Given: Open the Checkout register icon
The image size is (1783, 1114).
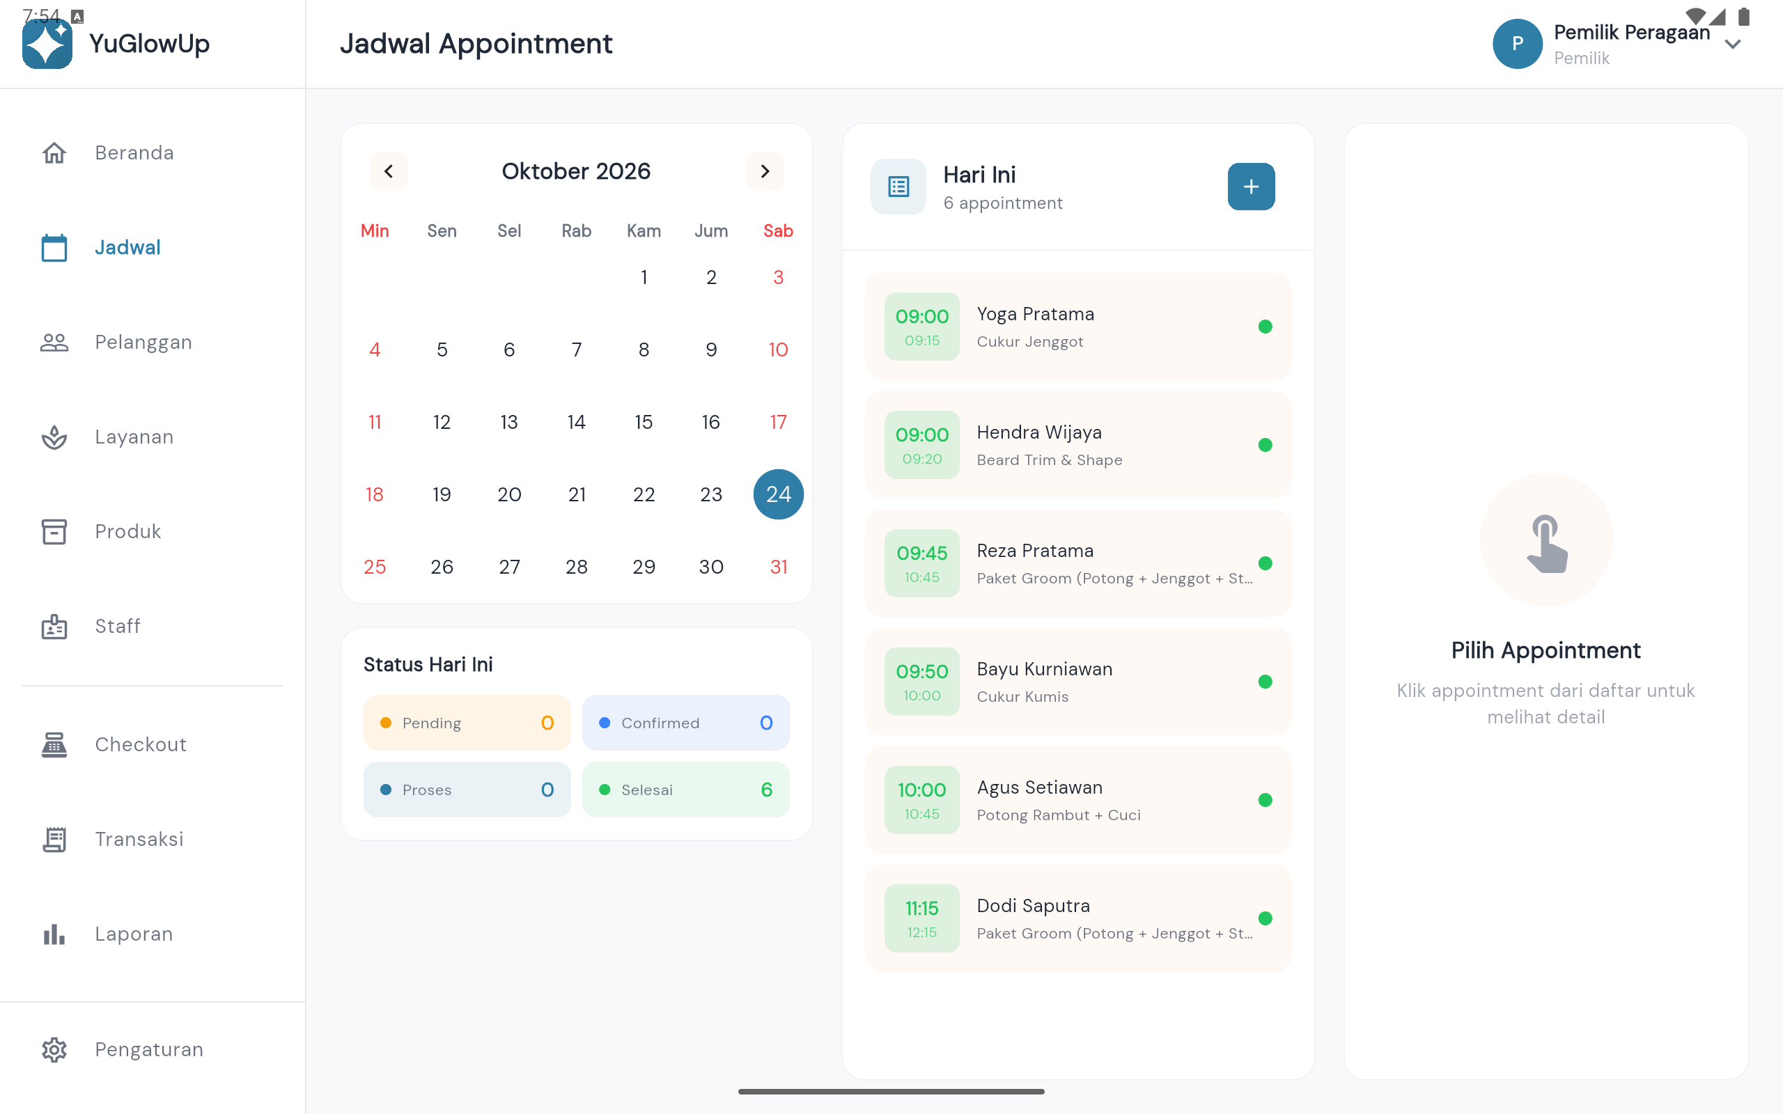Looking at the screenshot, I should point(54,744).
